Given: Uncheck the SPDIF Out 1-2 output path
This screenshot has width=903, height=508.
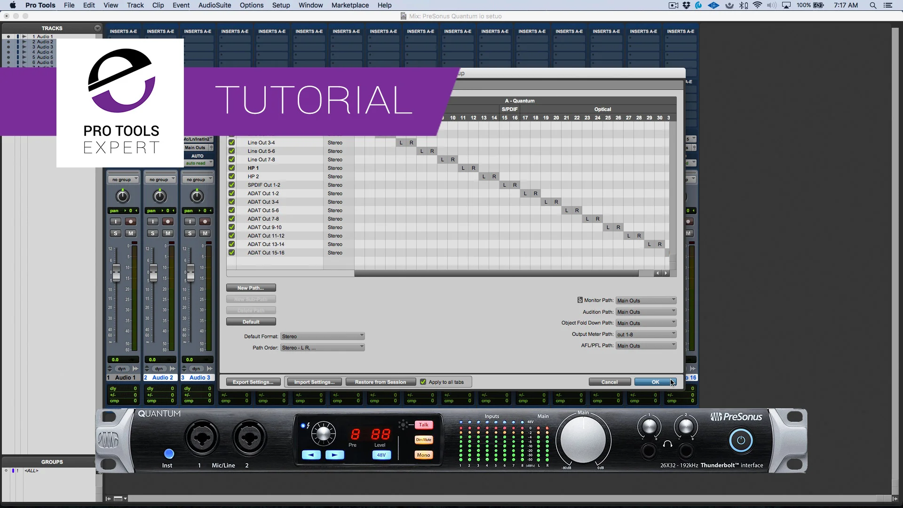Looking at the screenshot, I should click(x=232, y=184).
